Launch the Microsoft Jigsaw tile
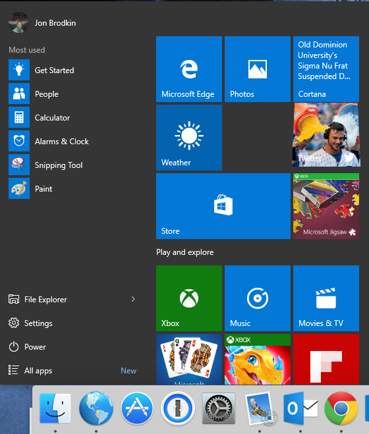369x434 pixels. 326,206
